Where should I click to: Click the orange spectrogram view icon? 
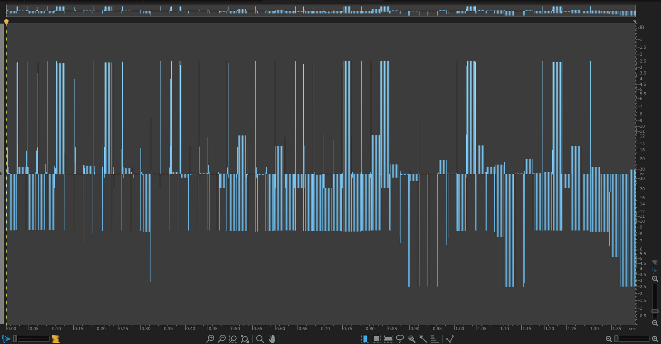pos(56,339)
